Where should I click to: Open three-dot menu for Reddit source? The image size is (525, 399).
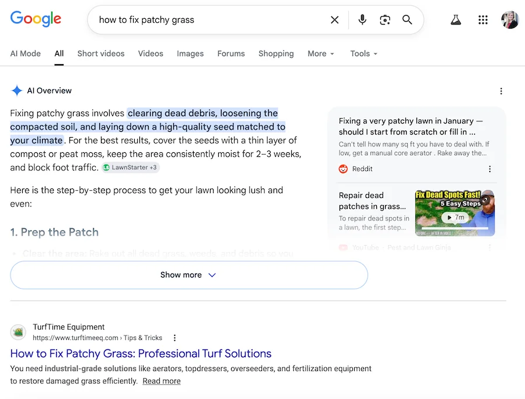[489, 169]
